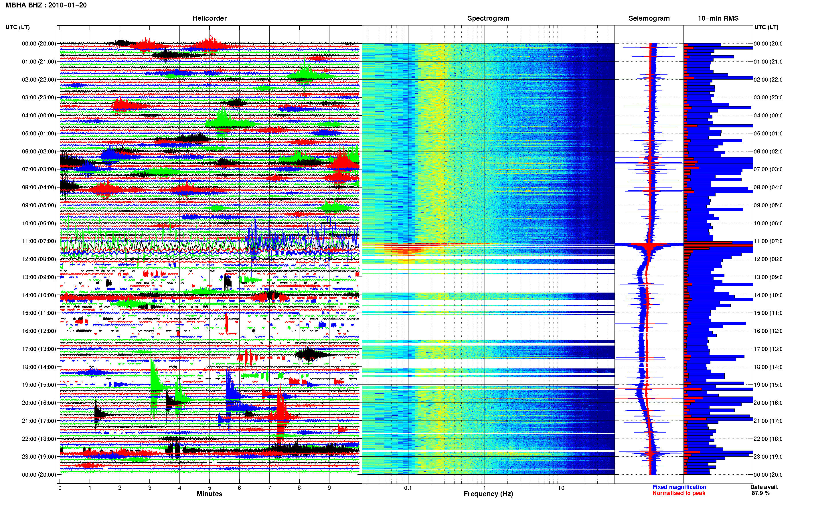Click the left 02:00 (22:00) time label
814x509 pixels.
(x=39, y=80)
